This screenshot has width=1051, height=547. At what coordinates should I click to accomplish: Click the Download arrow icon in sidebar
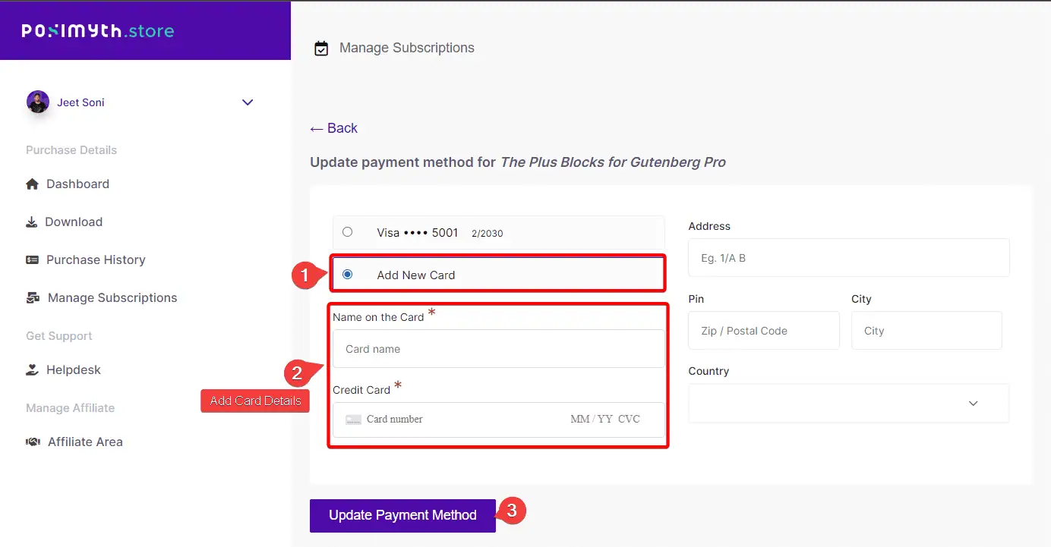[x=32, y=222]
